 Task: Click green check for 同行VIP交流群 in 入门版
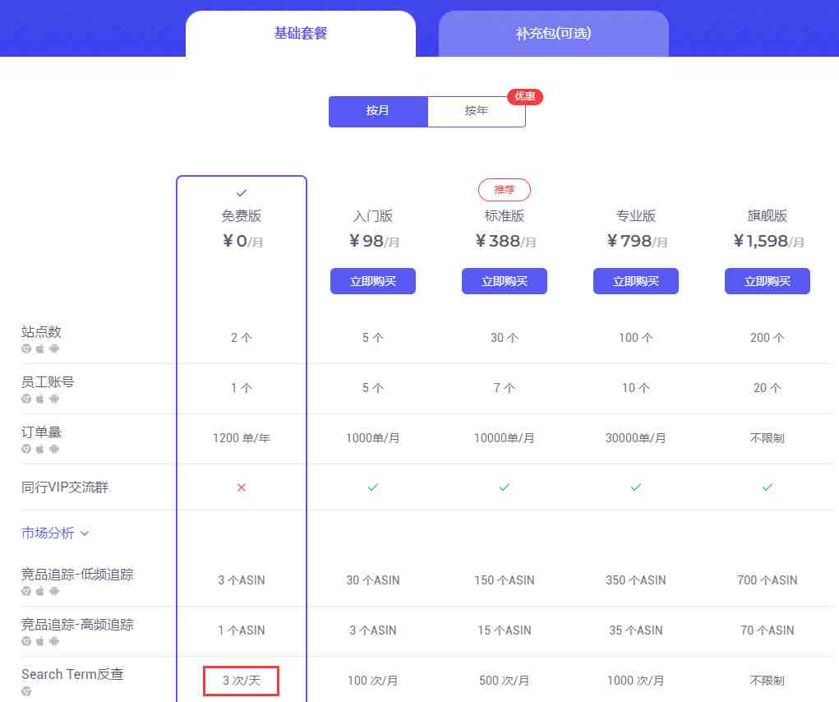(373, 487)
